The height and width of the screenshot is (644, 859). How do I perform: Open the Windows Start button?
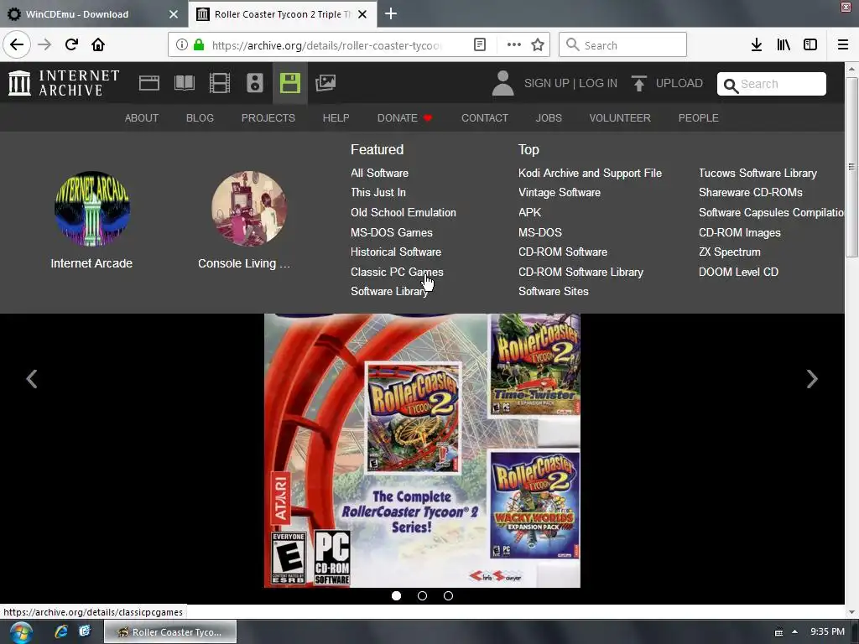click(x=21, y=632)
